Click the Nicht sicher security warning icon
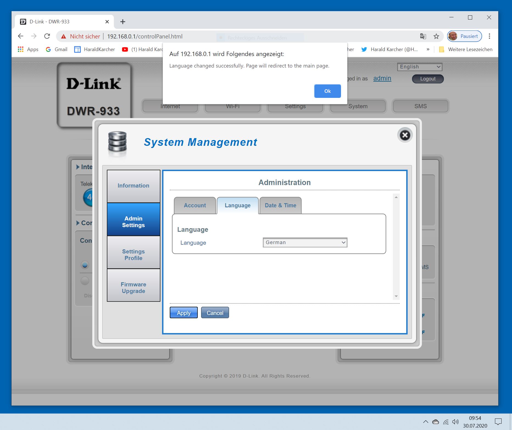The width and height of the screenshot is (512, 430). 64,37
